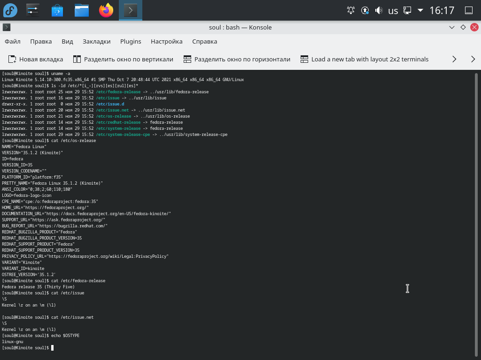Screen dimensions: 481x360
Task: Click the last shell prompt cursor
Action: click(x=53, y=348)
